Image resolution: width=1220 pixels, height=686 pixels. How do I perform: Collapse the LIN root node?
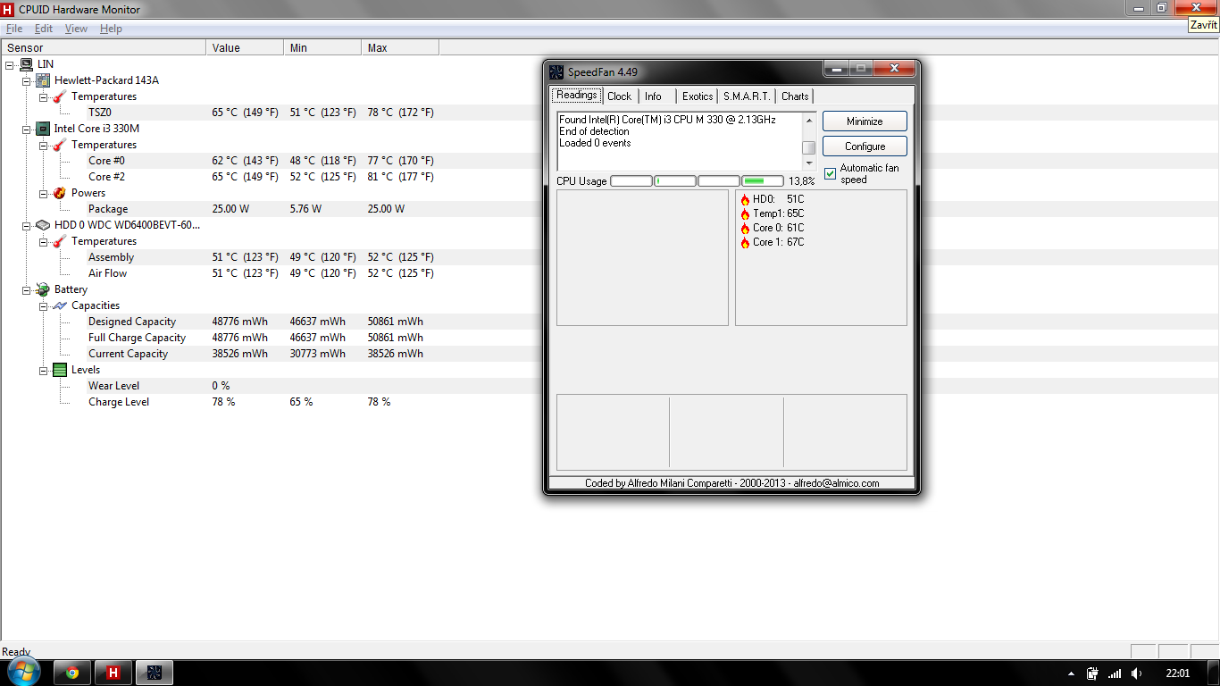(10, 64)
